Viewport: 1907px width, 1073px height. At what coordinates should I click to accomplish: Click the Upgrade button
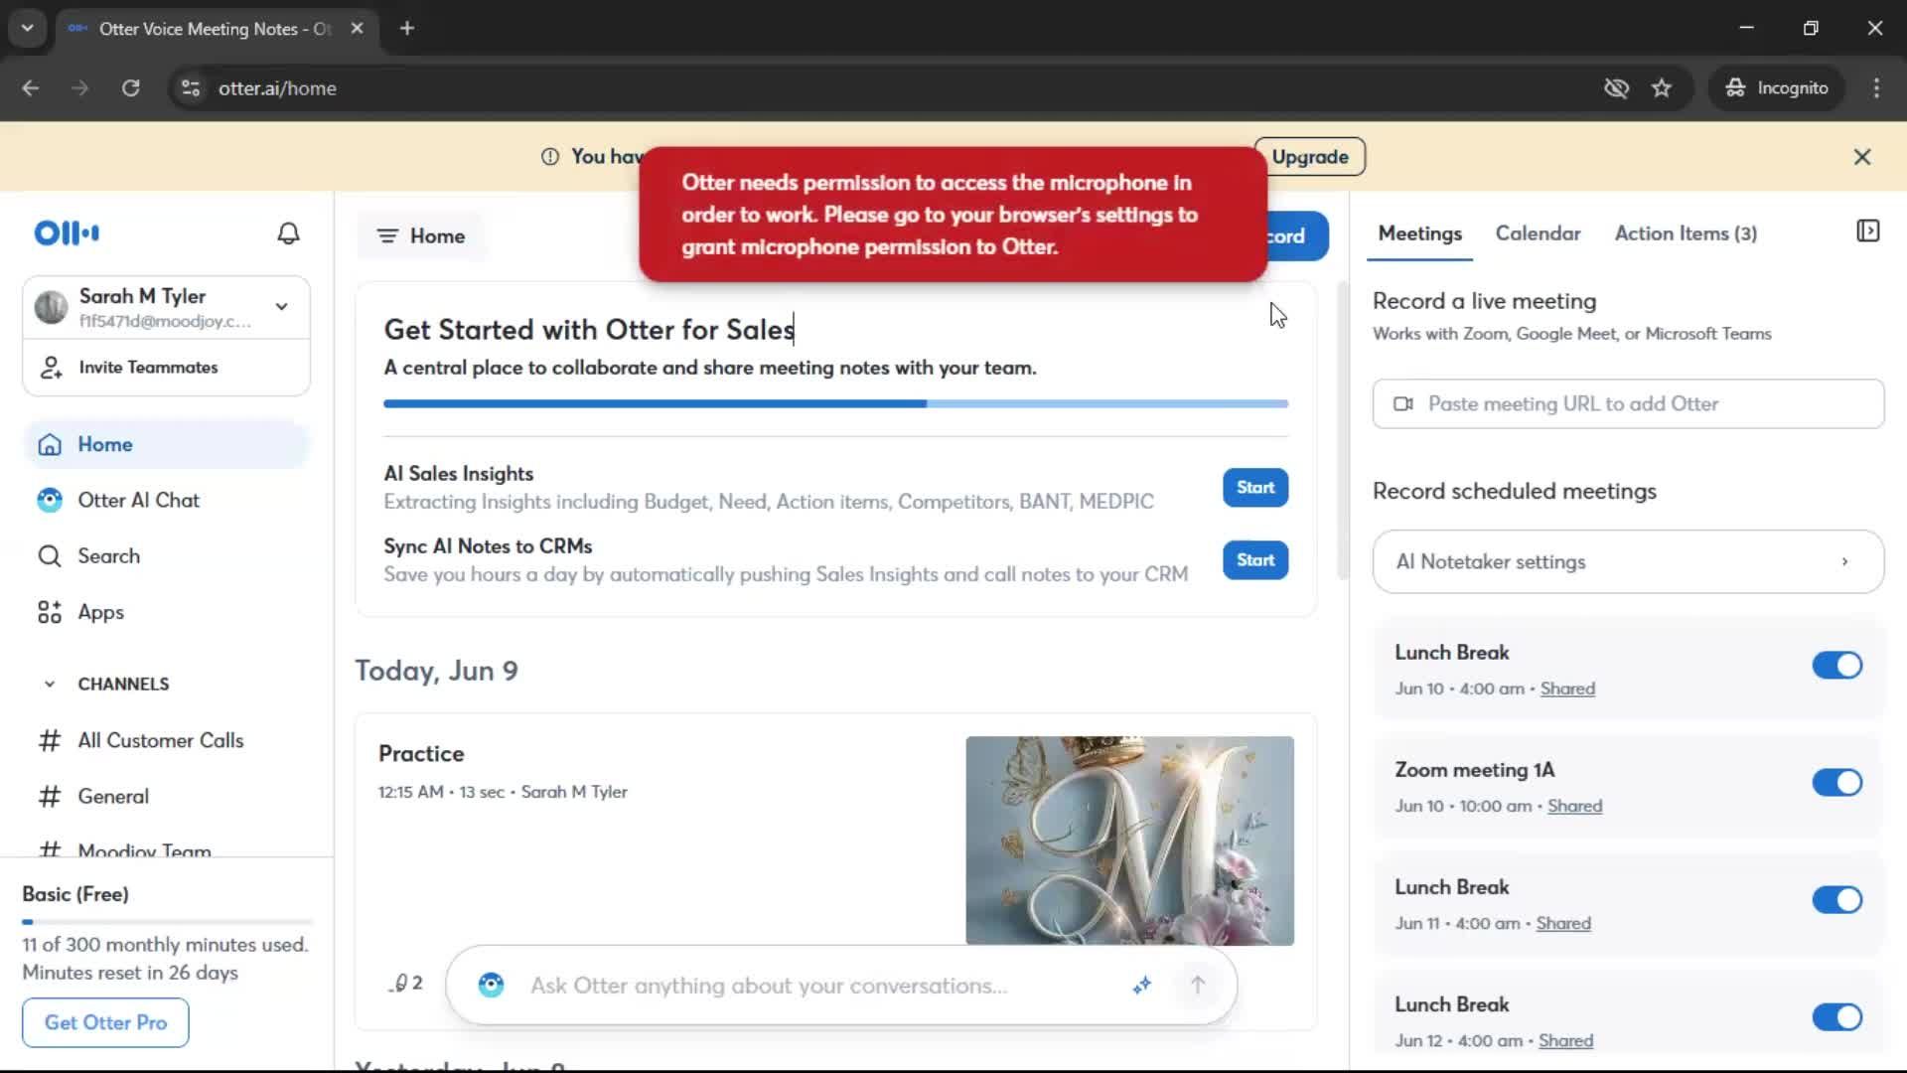[x=1310, y=157]
